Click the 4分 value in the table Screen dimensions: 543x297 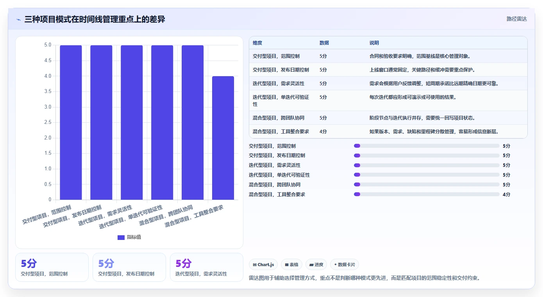point(323,132)
